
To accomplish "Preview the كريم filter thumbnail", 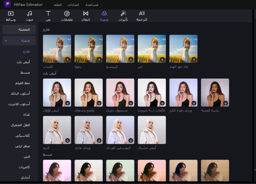I will [x=57, y=130].
